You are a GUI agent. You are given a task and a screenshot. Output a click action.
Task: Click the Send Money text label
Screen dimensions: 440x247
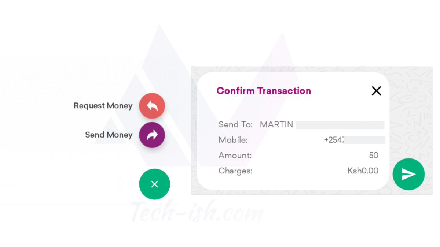[x=109, y=135]
